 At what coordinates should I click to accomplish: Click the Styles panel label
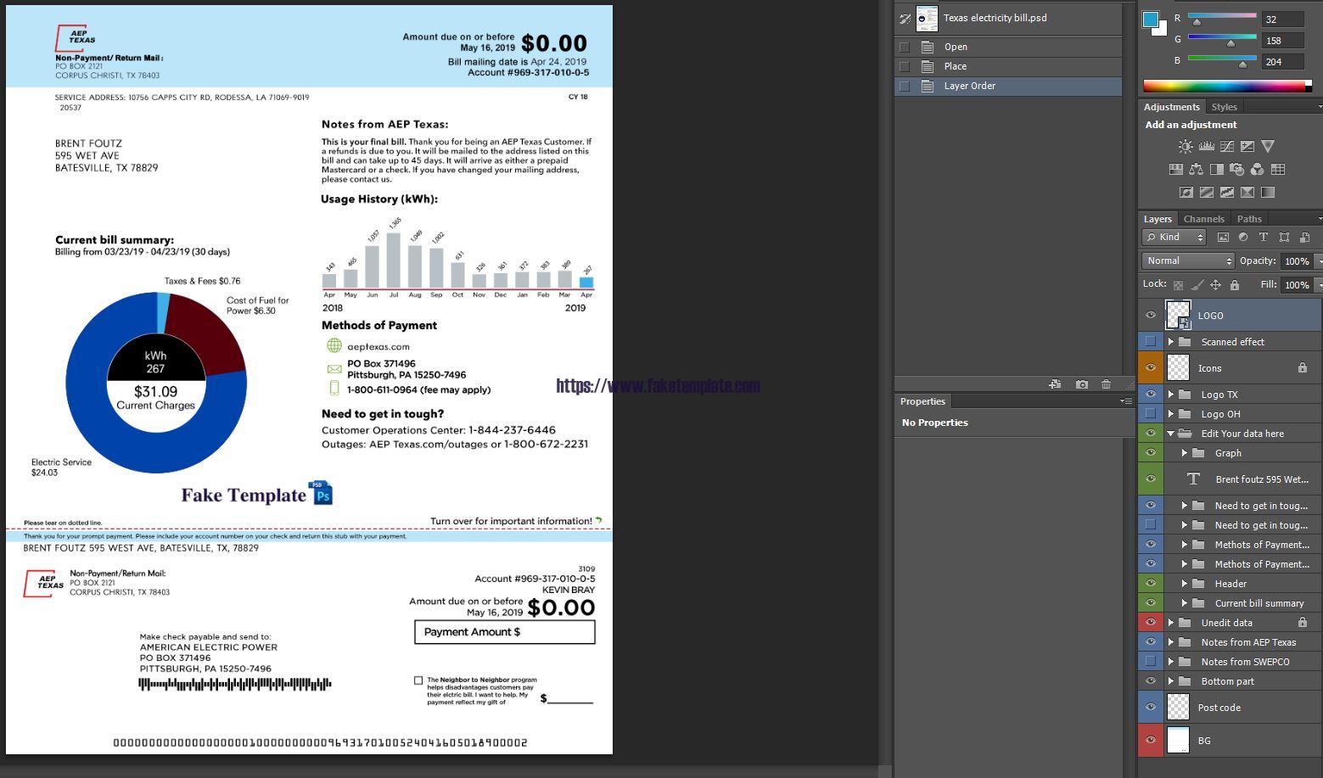pos(1224,106)
